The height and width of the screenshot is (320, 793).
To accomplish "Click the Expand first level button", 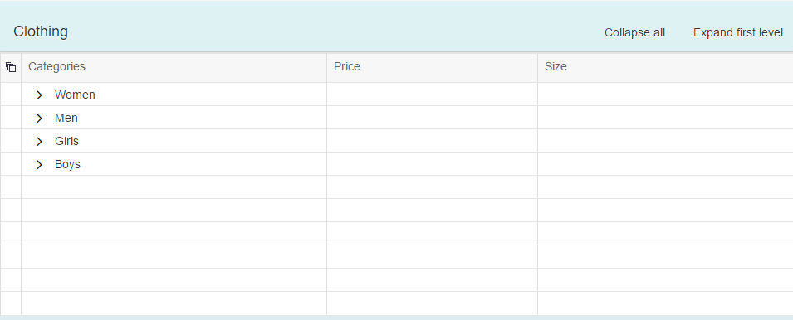I will (x=738, y=33).
